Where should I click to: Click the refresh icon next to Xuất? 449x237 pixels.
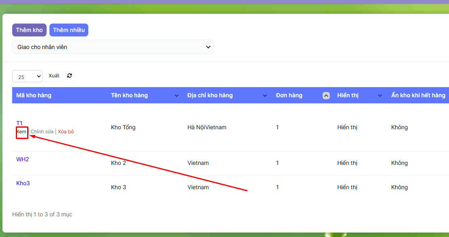pos(69,76)
